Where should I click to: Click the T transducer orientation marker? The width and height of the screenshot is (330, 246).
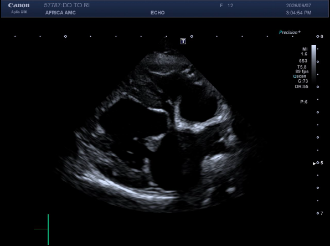[183, 42]
